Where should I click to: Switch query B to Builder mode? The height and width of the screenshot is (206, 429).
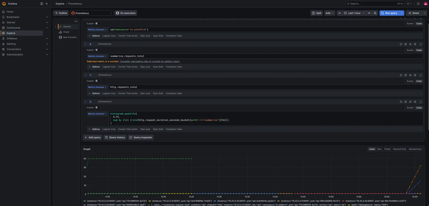click(410, 50)
